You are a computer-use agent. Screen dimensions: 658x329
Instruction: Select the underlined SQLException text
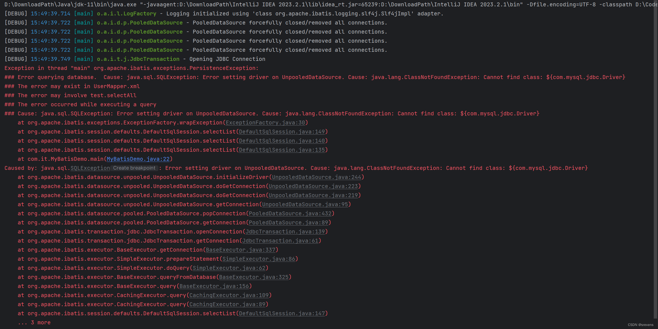point(90,168)
